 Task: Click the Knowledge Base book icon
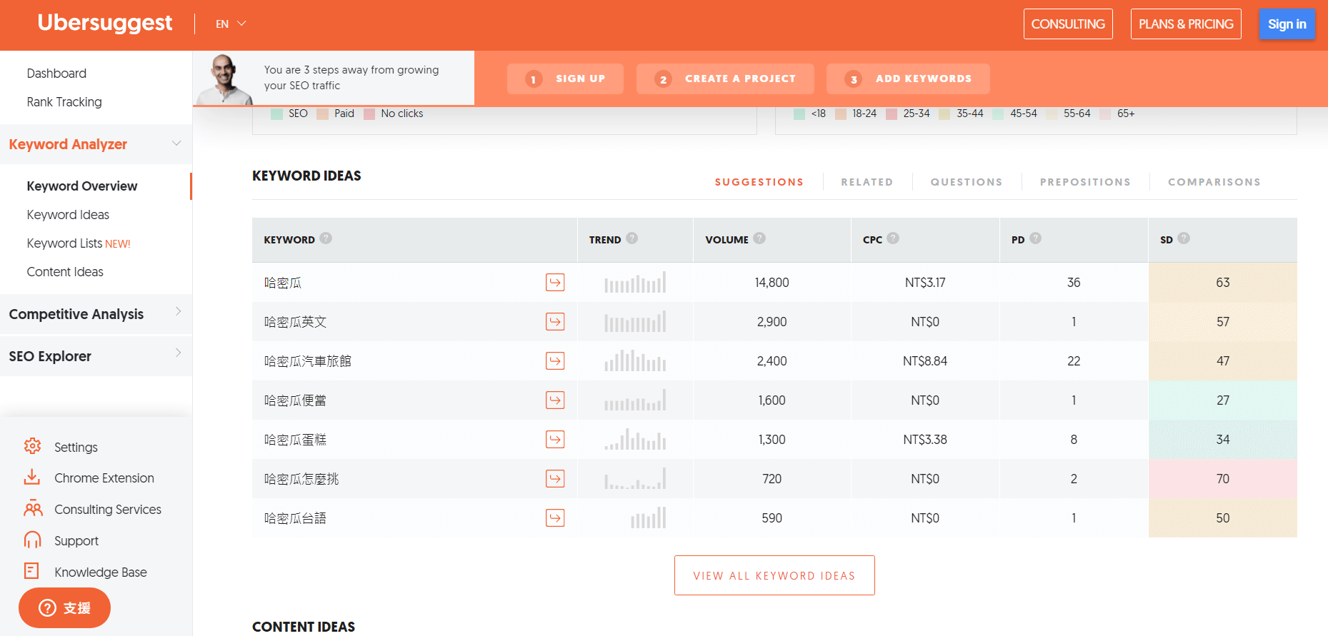pyautogui.click(x=31, y=570)
